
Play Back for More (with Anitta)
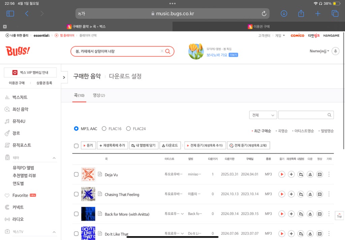(282, 214)
